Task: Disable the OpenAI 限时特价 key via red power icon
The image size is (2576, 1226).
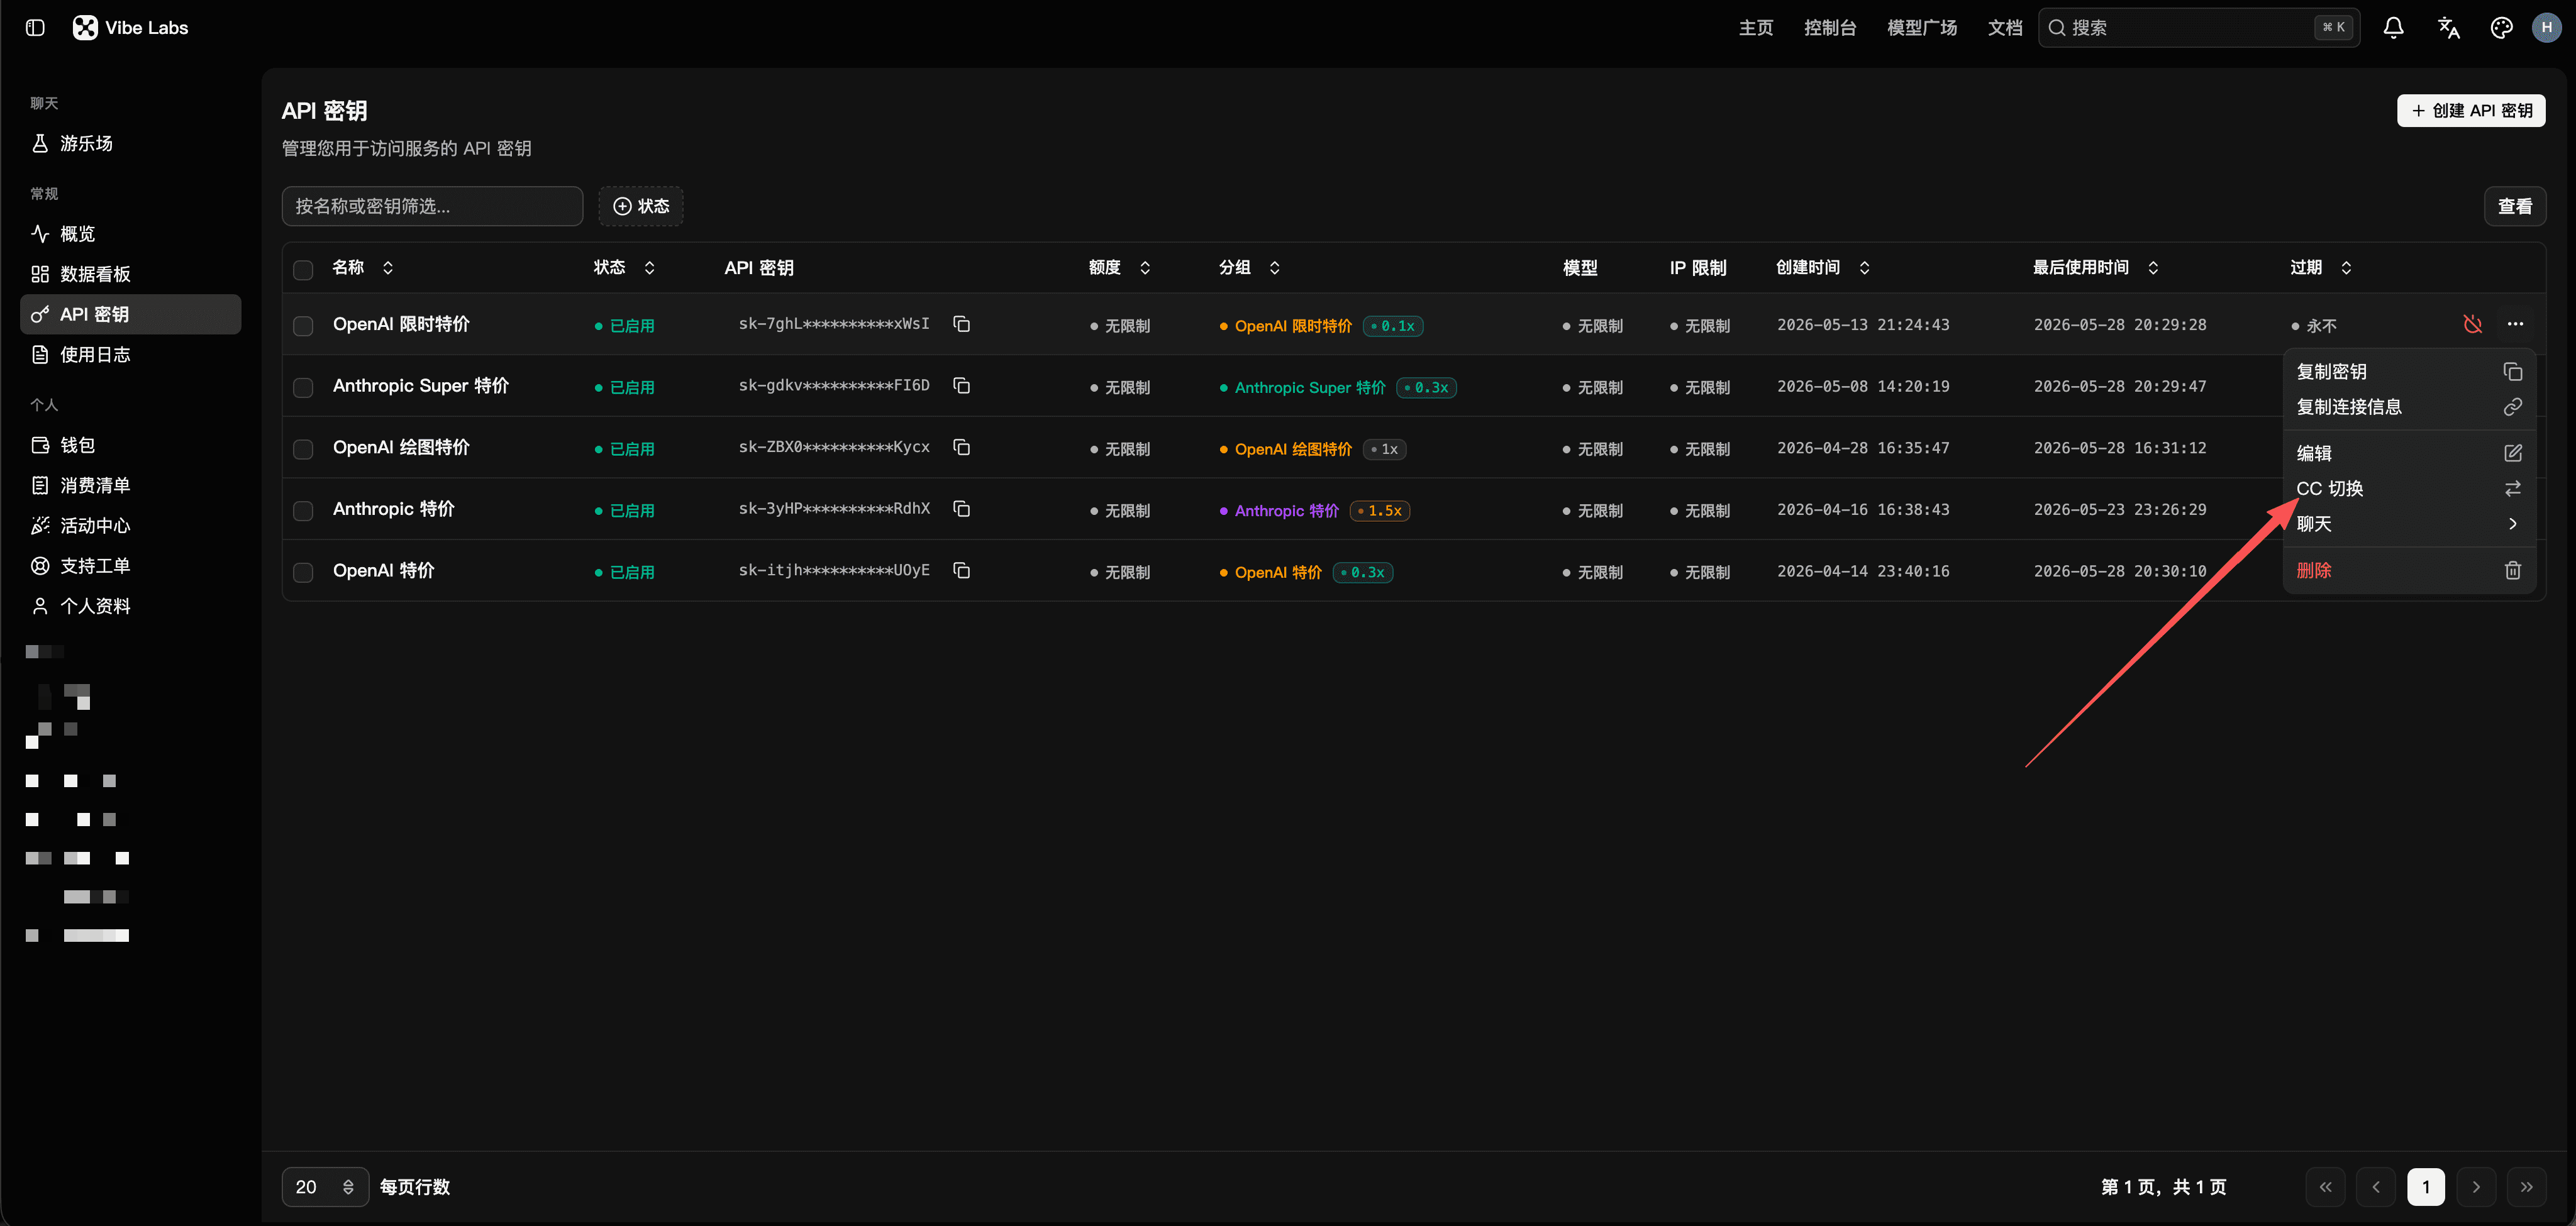Action: pyautogui.click(x=2472, y=324)
